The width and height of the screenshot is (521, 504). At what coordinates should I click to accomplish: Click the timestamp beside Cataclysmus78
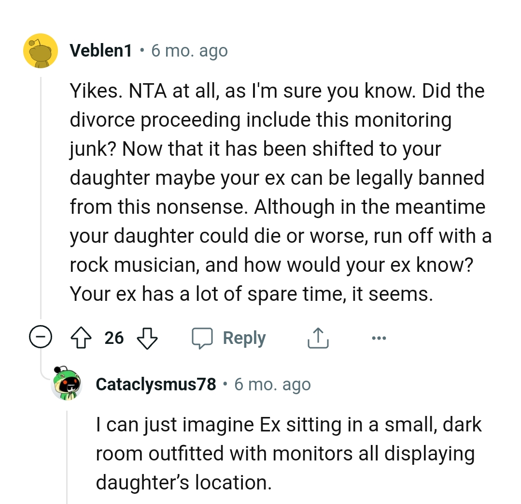272,385
